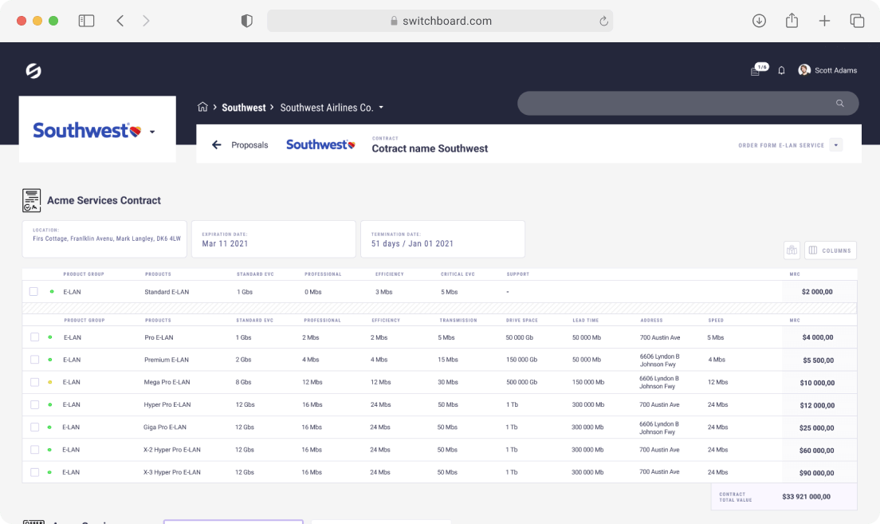Click the $25 000,00 MRC value
880x524 pixels.
tap(816, 428)
